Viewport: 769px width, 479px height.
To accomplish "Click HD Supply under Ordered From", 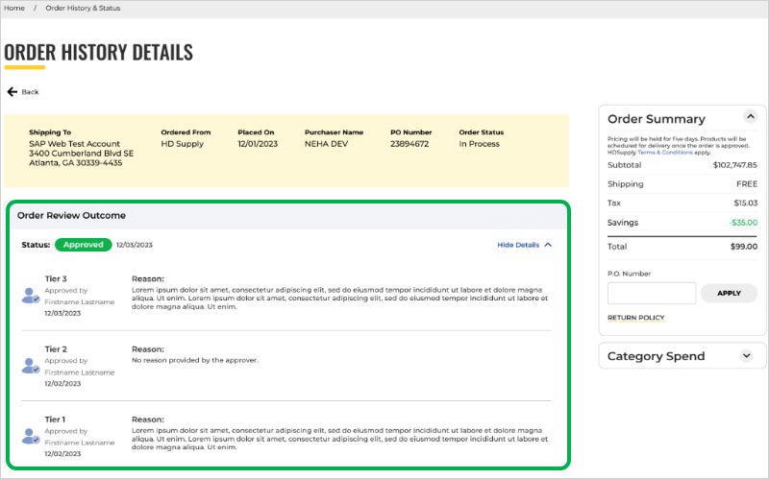I will coord(182,143).
